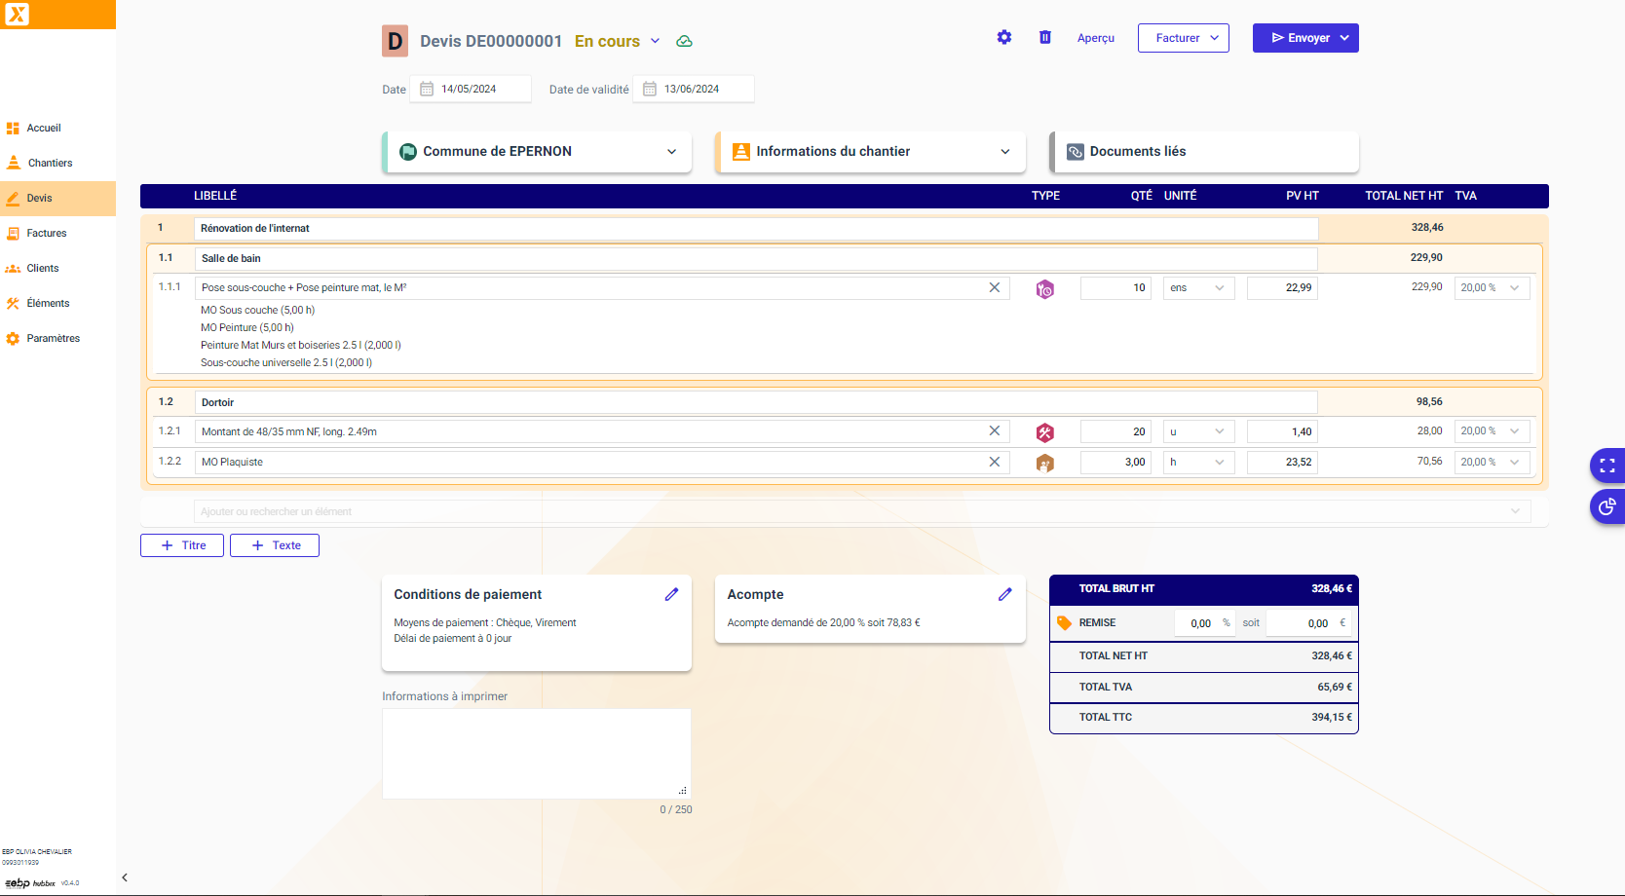
Task: Click the cloud sync status icon
Action: tap(685, 41)
